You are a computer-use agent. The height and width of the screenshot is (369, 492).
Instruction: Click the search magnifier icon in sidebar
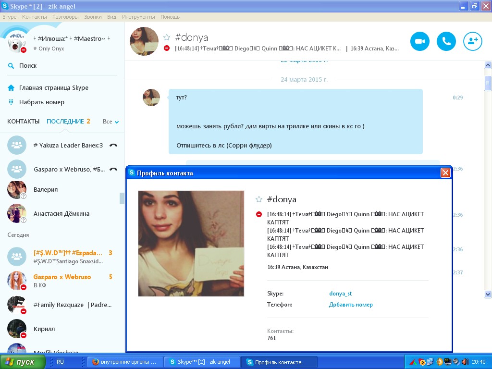pos(11,66)
